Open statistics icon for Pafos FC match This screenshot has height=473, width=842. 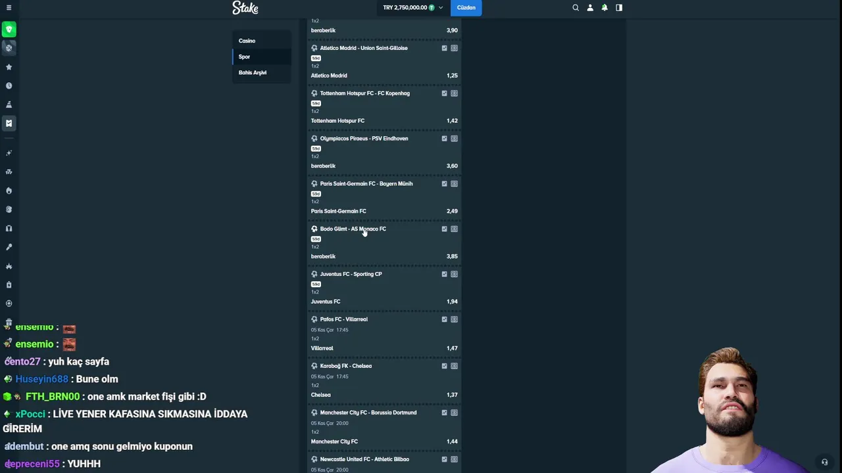(x=444, y=319)
